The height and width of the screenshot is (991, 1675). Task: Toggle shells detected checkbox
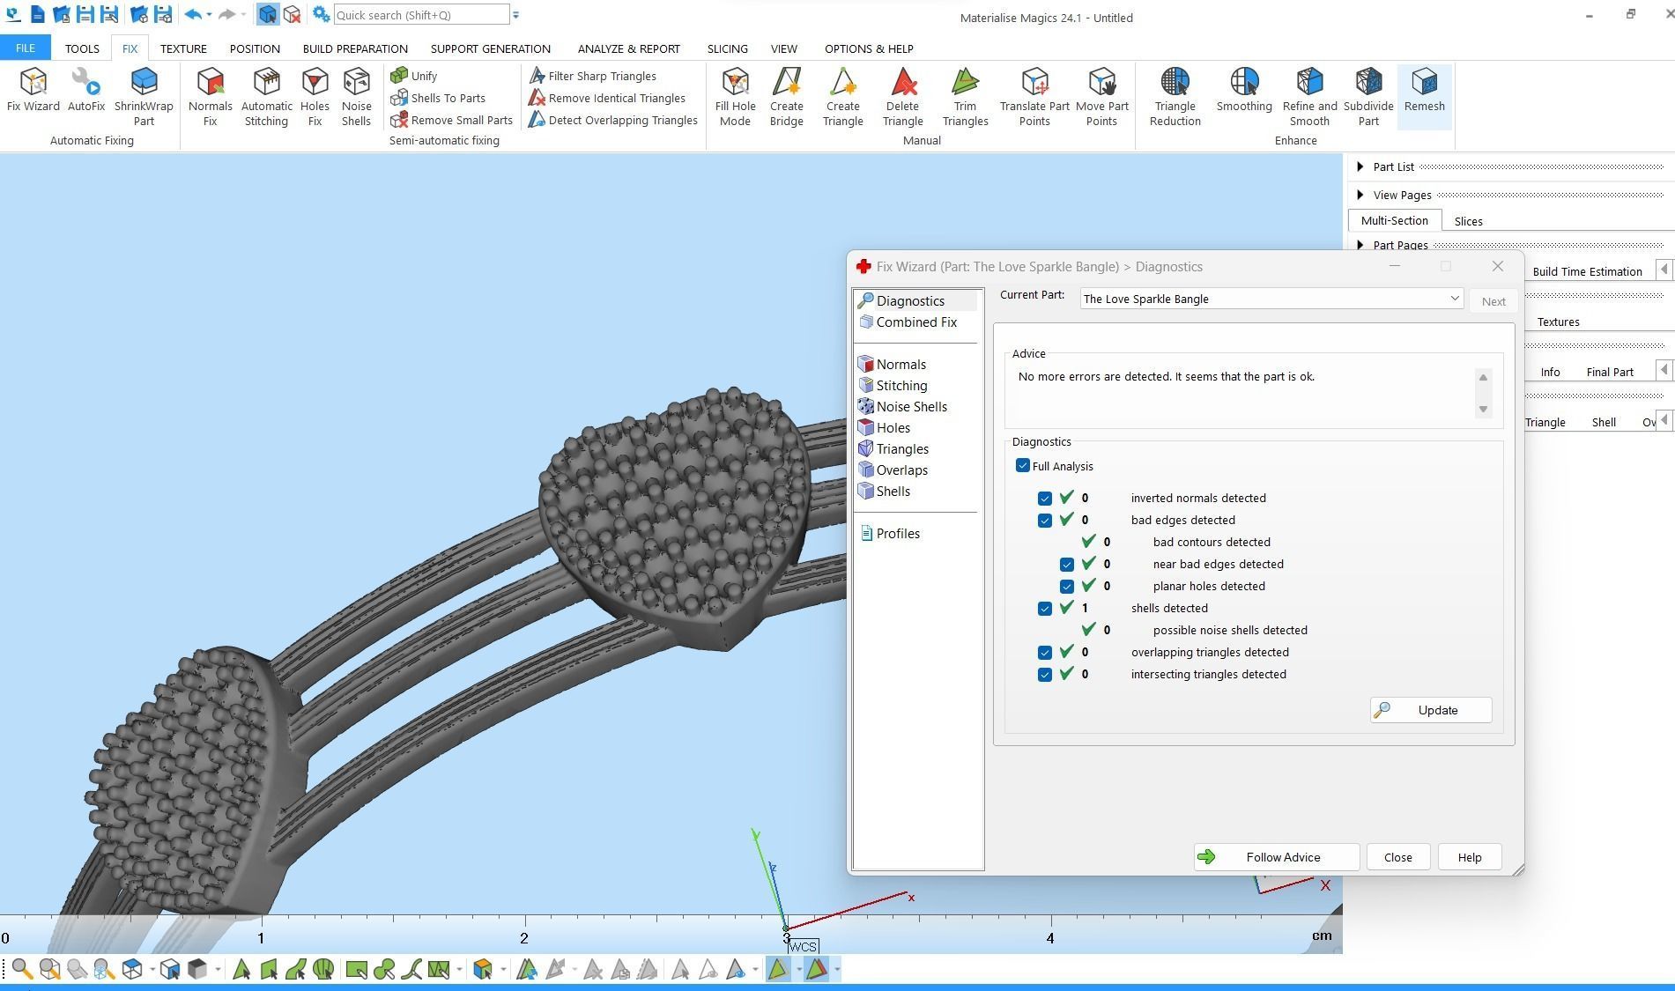(x=1044, y=609)
